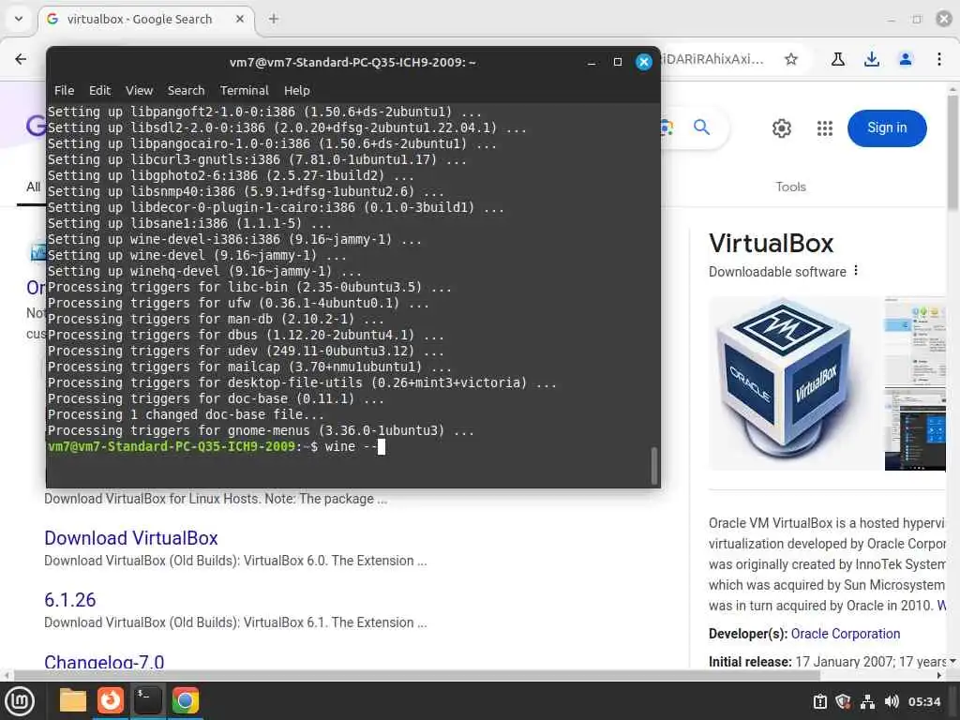This screenshot has width=960, height=720.
Task: Open the Changelog-7.0 link
Action: (x=104, y=661)
